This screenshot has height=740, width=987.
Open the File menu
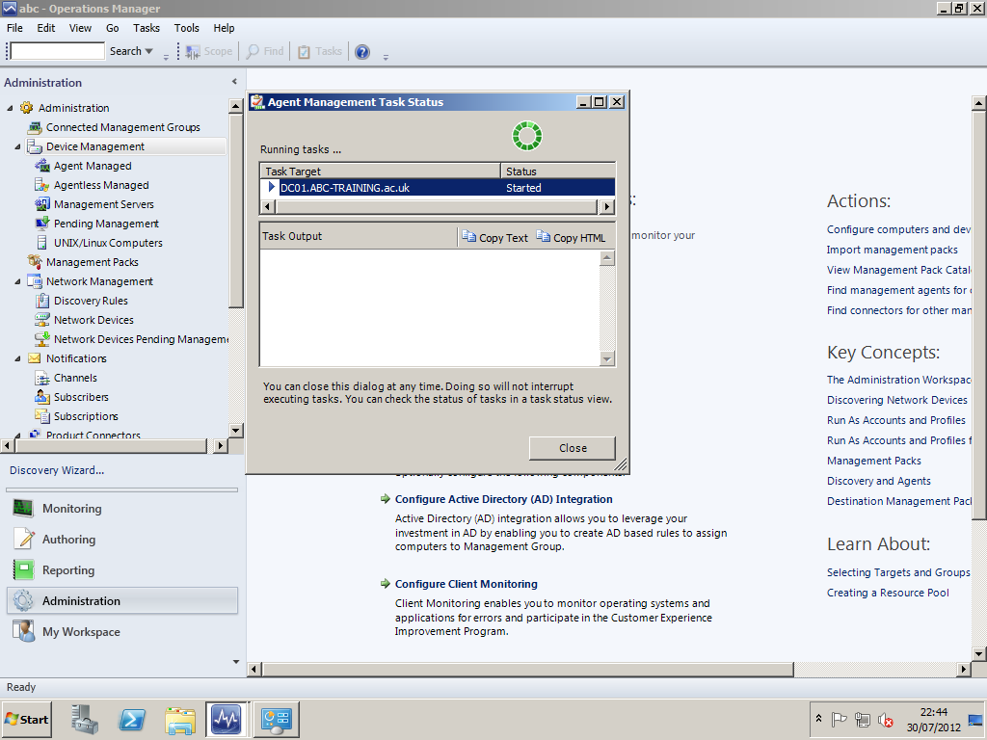tap(14, 28)
